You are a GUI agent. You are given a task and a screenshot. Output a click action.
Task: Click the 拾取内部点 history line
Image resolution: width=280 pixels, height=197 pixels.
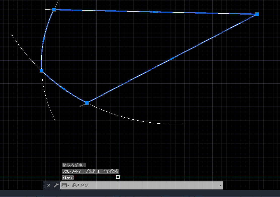point(74,165)
